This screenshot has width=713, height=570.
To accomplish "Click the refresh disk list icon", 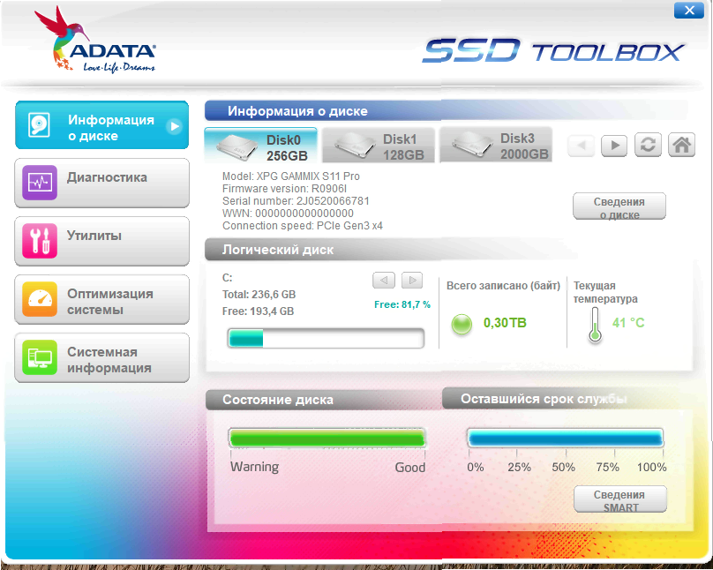I will [x=648, y=145].
